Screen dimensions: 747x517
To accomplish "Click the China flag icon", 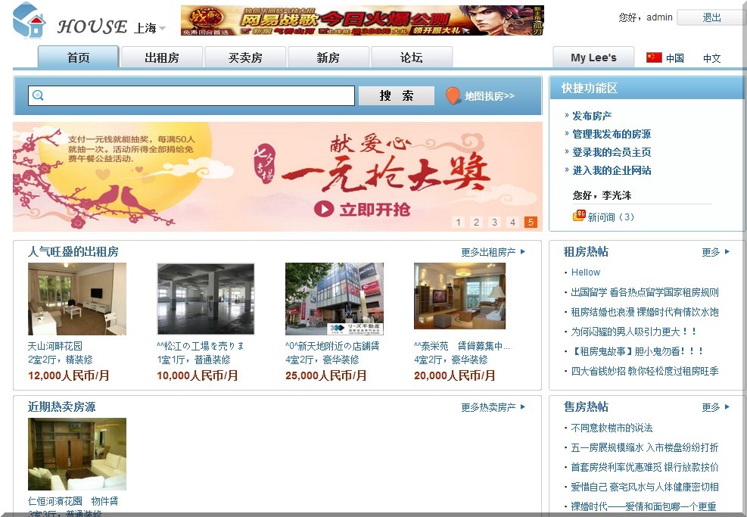I will pyautogui.click(x=654, y=58).
